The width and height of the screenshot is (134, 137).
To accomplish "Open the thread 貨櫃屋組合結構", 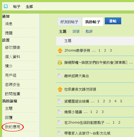I will [77, 101].
